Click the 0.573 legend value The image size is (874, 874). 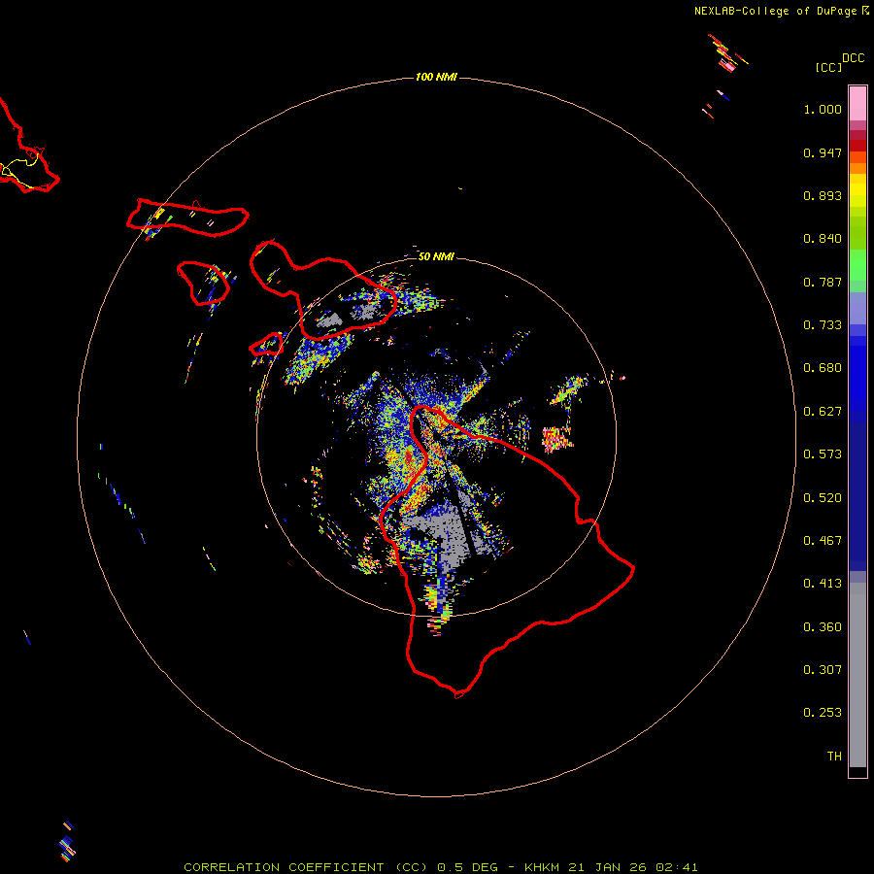tap(823, 454)
